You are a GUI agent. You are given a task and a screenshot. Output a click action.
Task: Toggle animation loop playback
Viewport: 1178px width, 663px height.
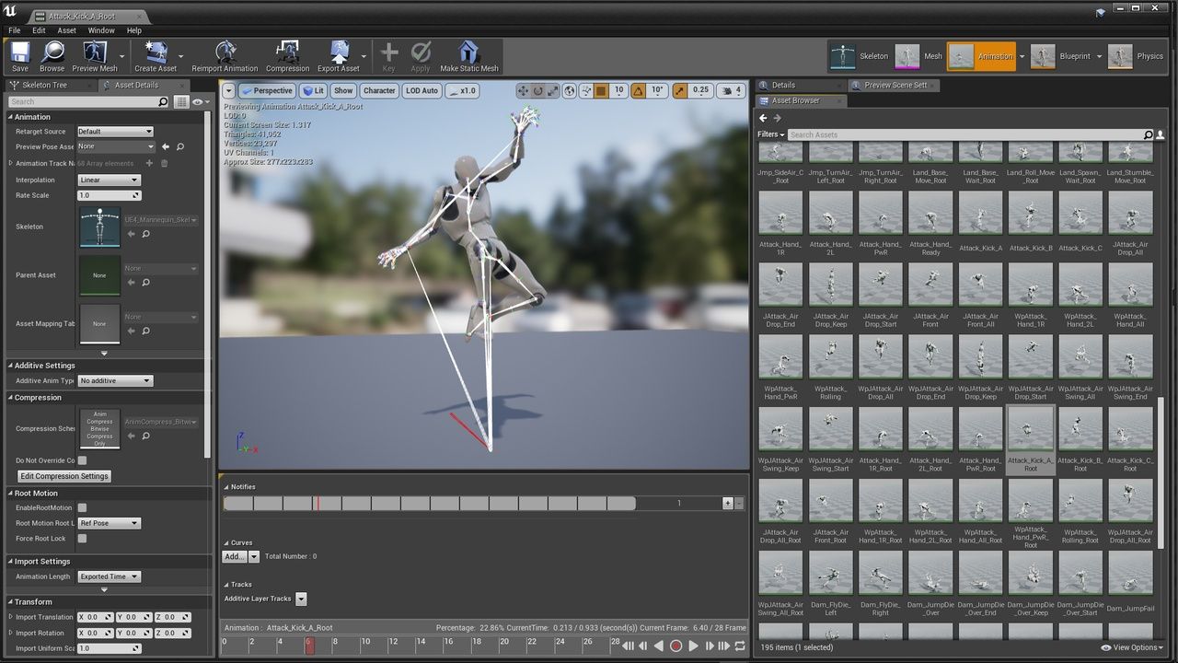pyautogui.click(x=740, y=646)
